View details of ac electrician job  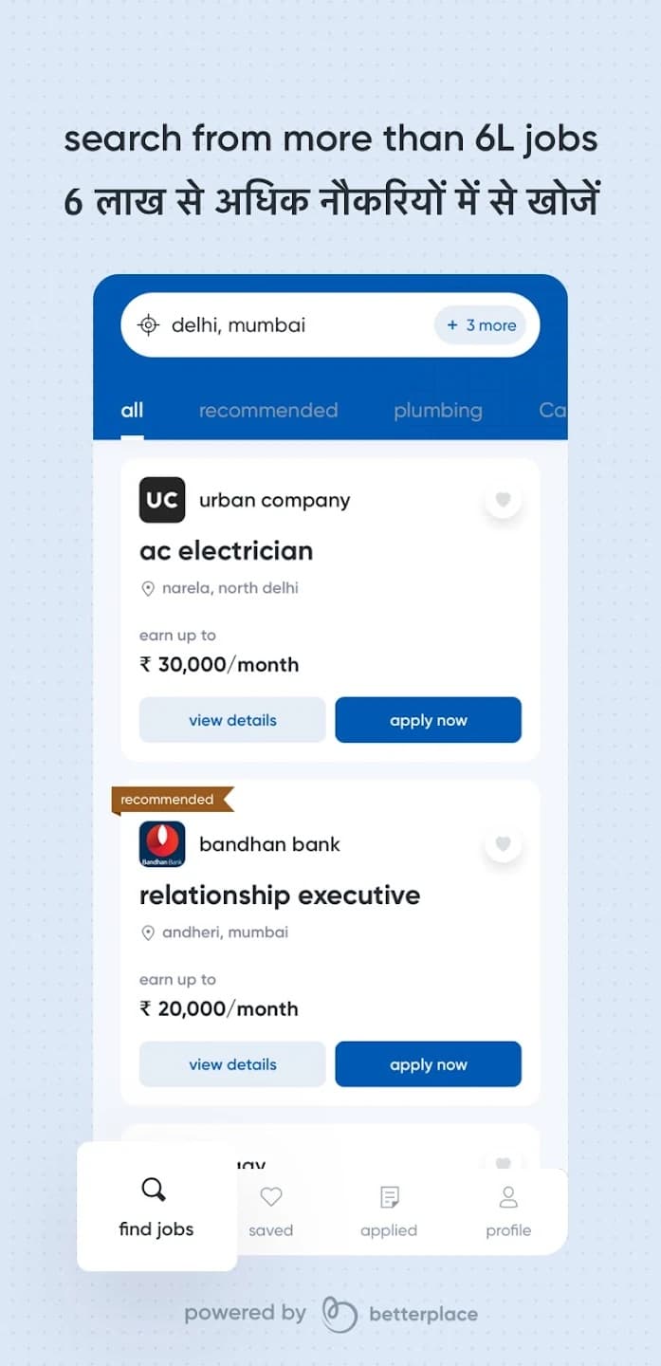(232, 720)
